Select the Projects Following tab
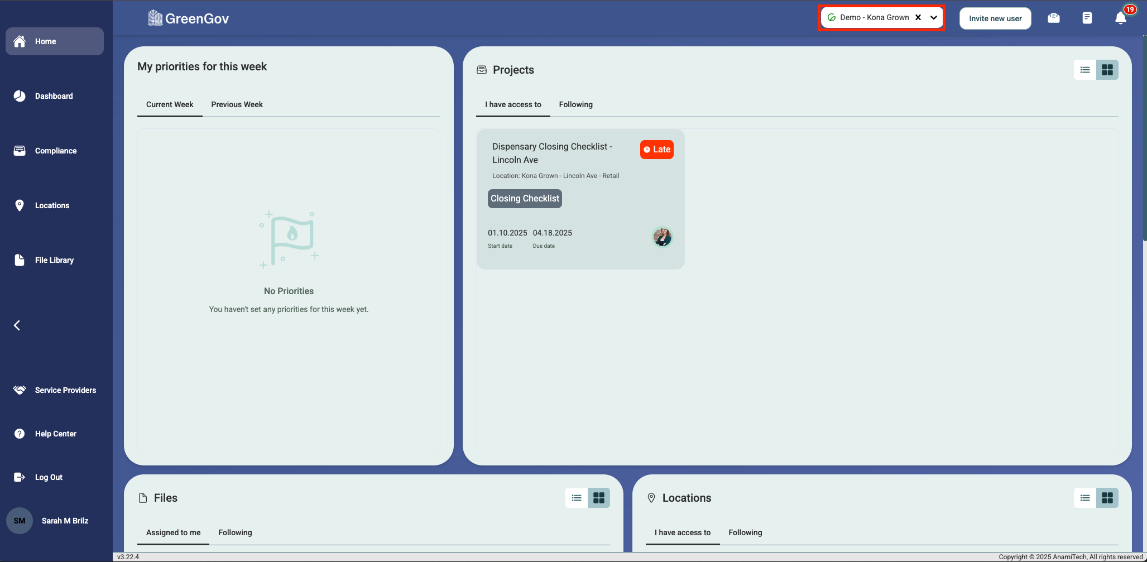The image size is (1147, 562). coord(576,104)
